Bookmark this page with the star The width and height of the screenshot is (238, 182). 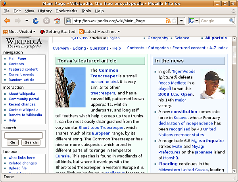(174, 21)
